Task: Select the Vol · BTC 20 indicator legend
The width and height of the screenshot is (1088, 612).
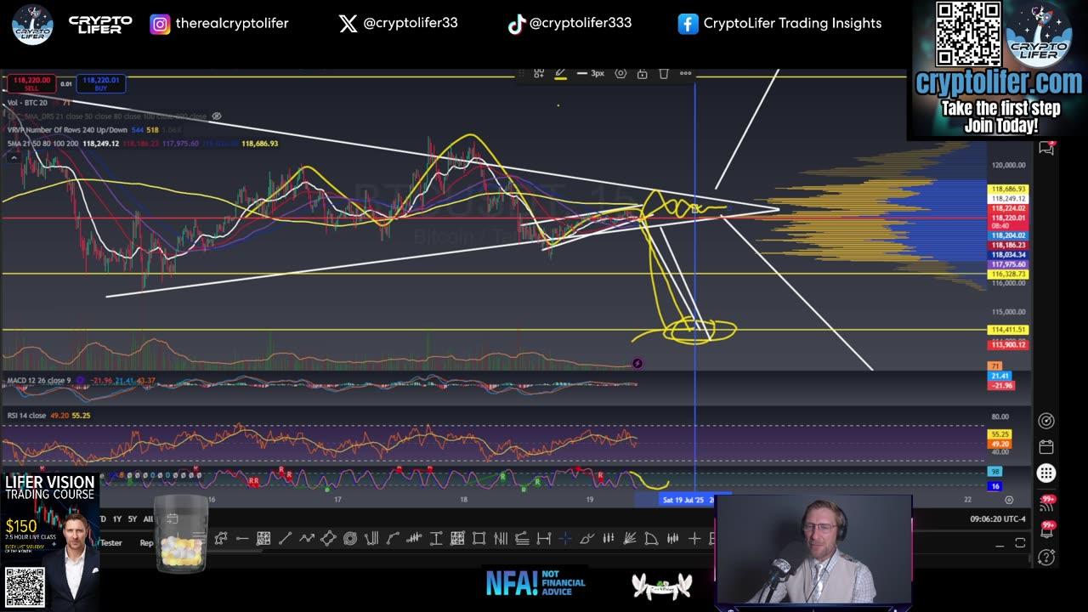Action: tap(27, 103)
